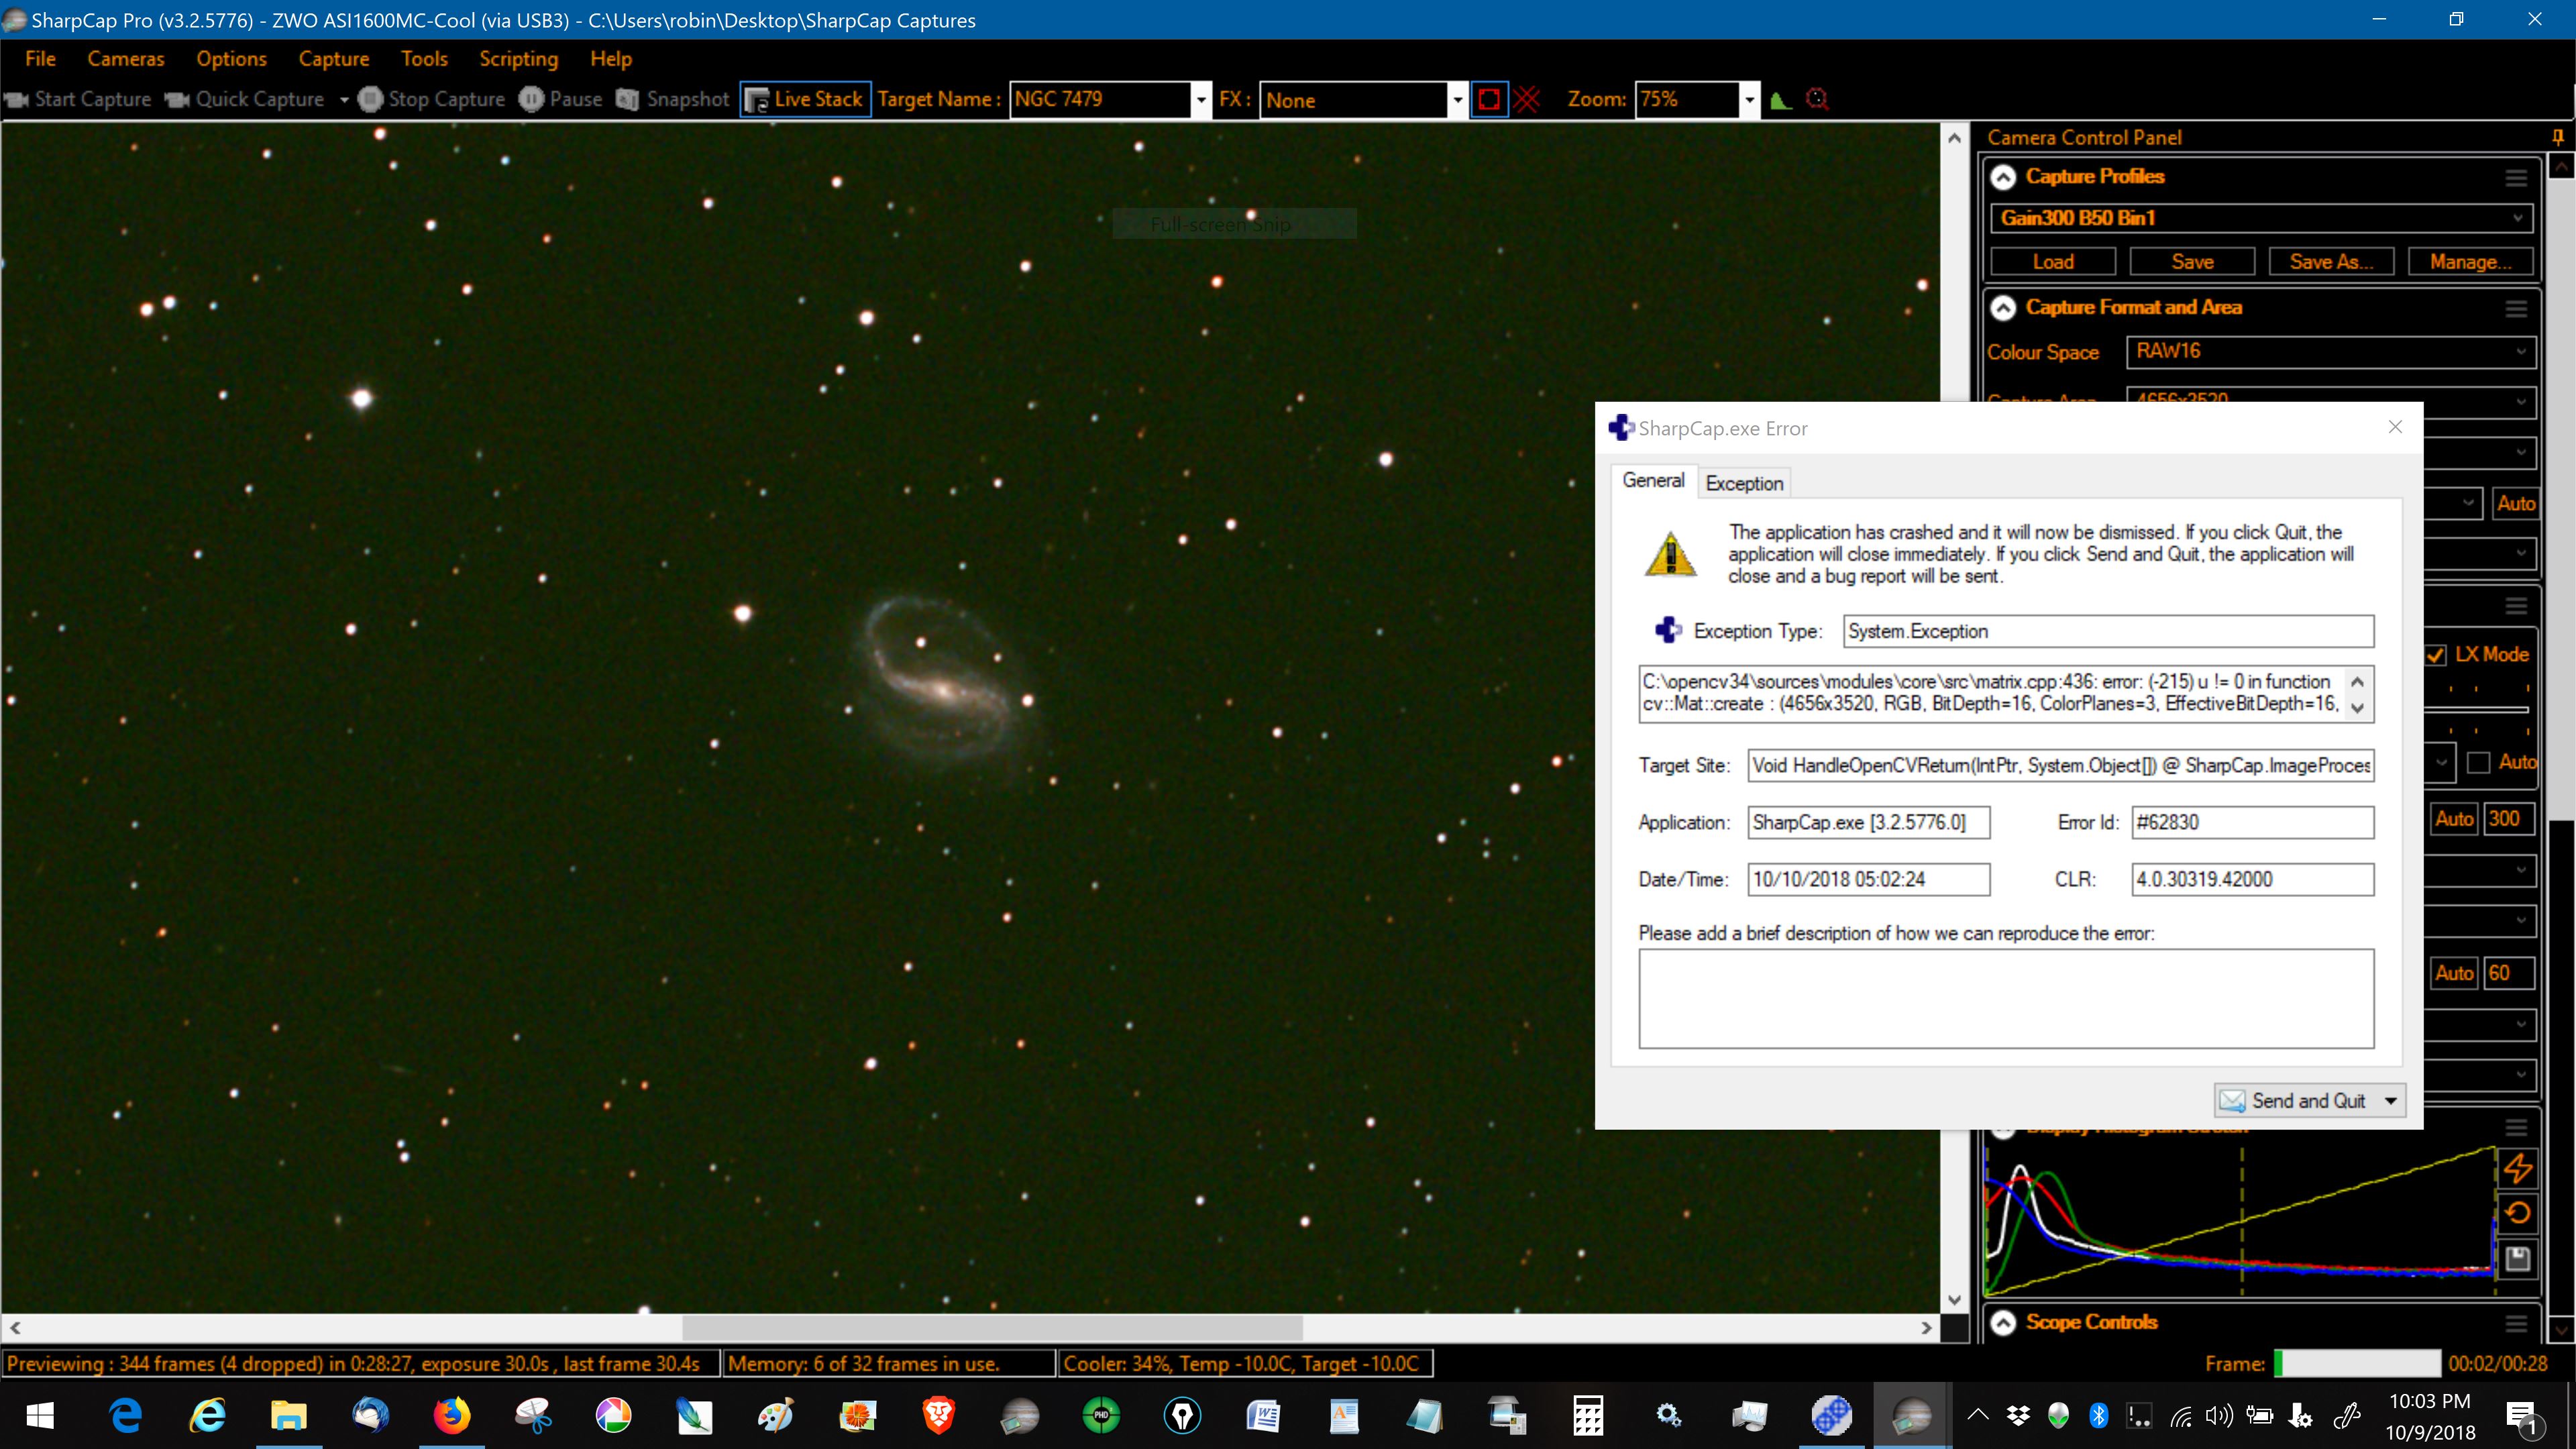
Task: Toggle the Auto button above LX Mode
Action: pos(2515,503)
